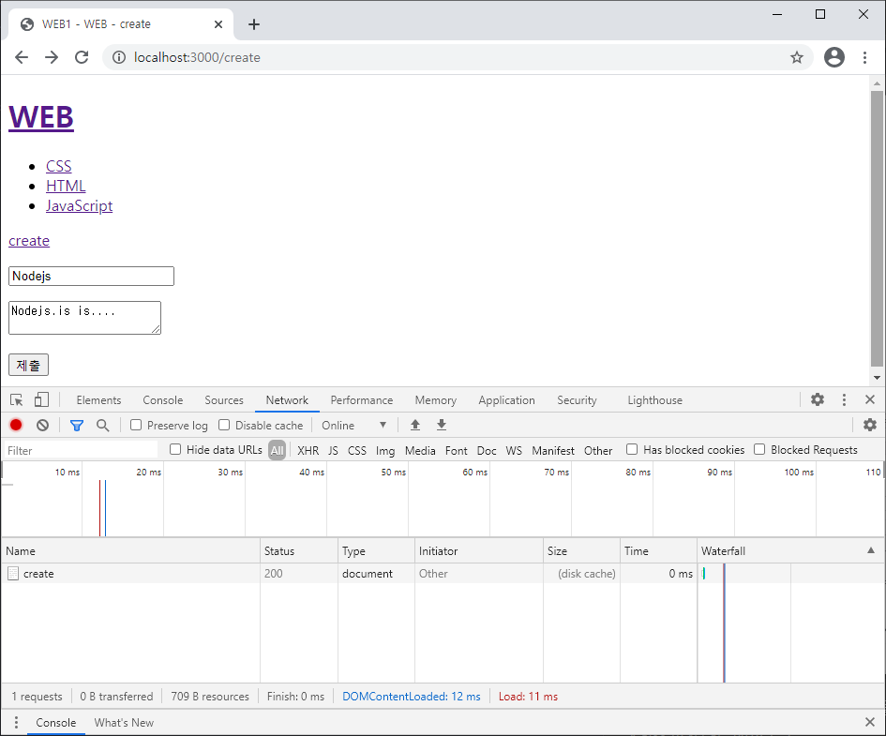Filter requests by Font
This screenshot has width=886, height=736.
[x=456, y=450]
